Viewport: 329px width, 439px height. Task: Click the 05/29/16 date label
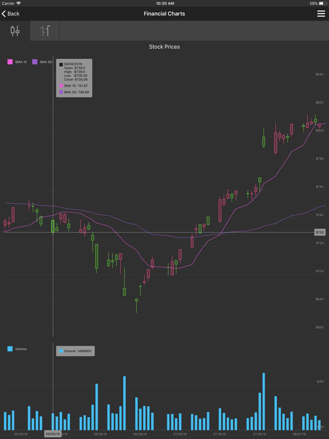[21, 434]
